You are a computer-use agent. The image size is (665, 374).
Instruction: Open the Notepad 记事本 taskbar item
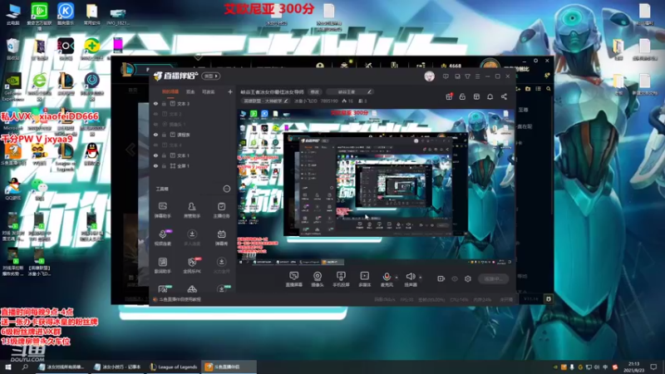click(x=117, y=367)
